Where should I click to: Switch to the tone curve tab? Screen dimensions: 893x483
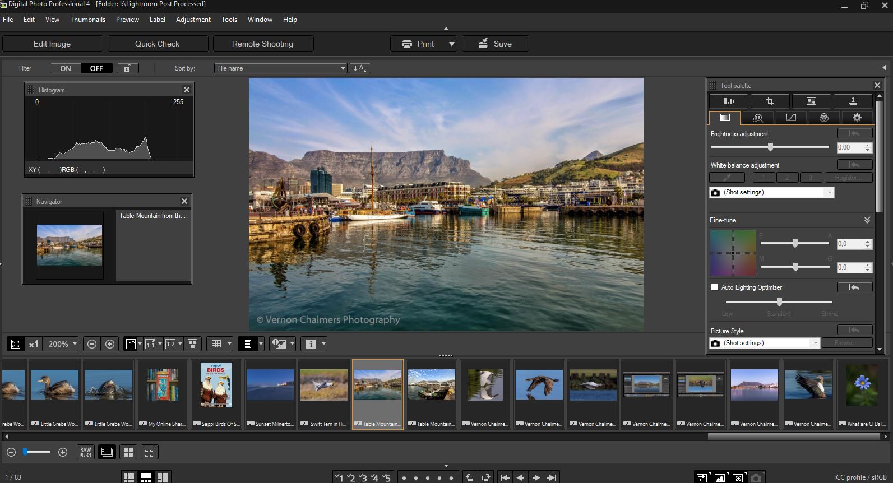point(791,118)
